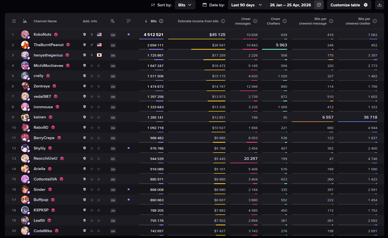This screenshot has width=388, height=238.
Task: Open KokoNuts channel page
Action: point(42,34)
